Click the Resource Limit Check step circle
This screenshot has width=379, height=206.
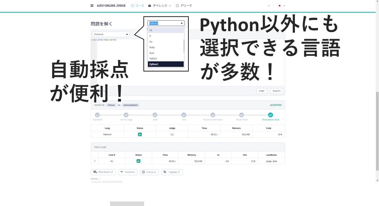pos(213,115)
